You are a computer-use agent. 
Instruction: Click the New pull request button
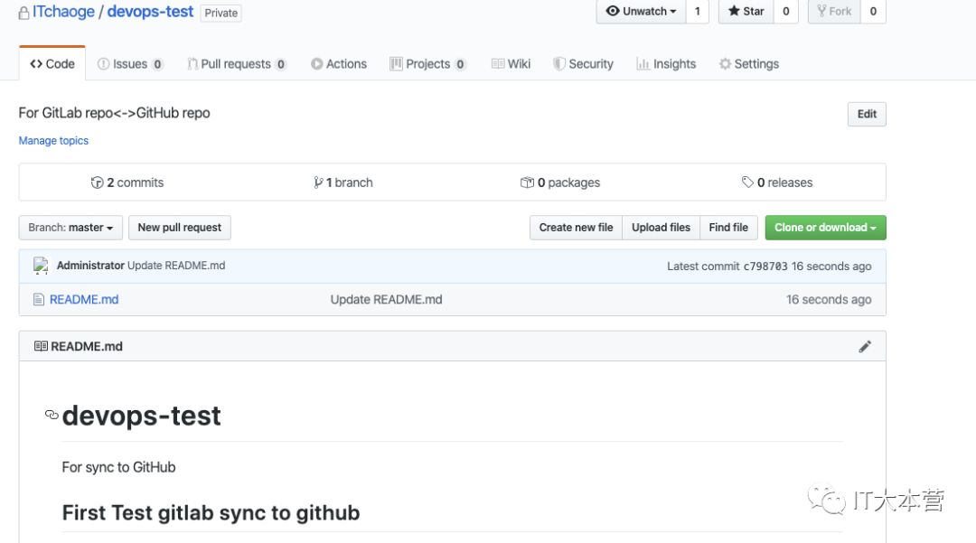[179, 228]
